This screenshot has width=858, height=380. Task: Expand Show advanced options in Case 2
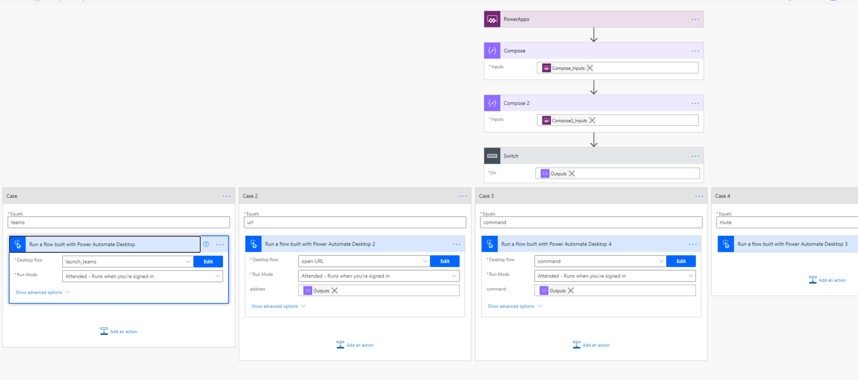(x=278, y=307)
